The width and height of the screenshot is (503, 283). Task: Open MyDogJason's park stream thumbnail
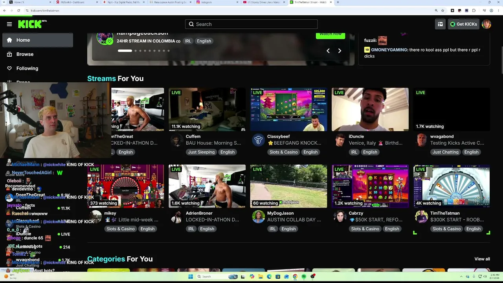point(289,186)
